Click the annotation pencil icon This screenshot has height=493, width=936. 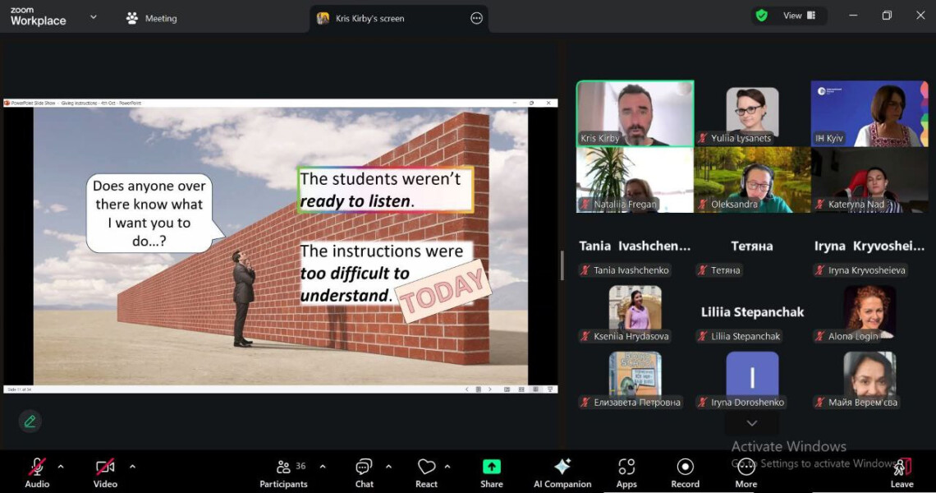30,422
